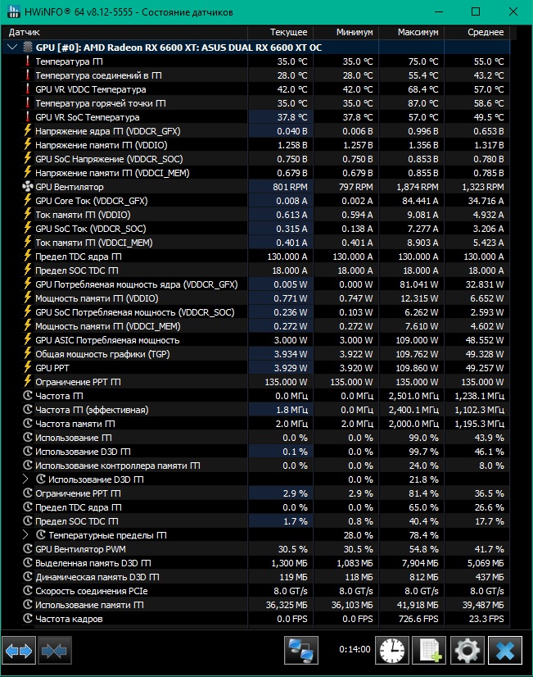Image resolution: width=533 pixels, height=677 pixels.
Task: Click the 2,501.0 МГц maximum frequency value
Action: (413, 396)
